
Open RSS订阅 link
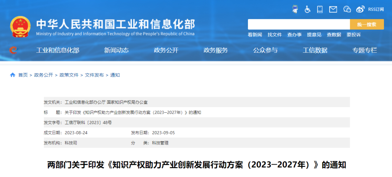pos(376,9)
